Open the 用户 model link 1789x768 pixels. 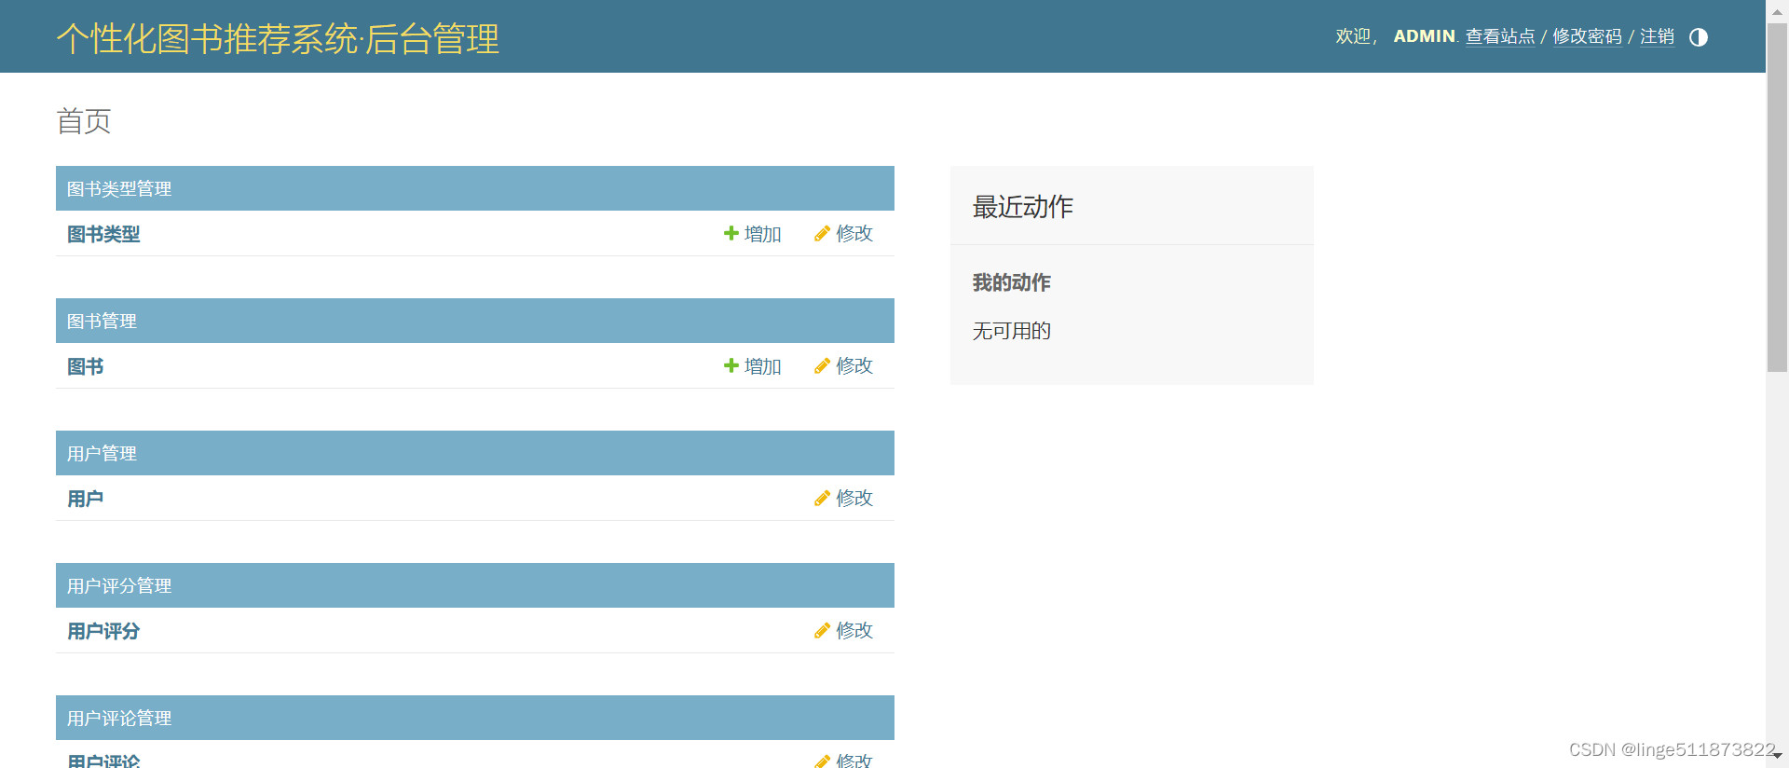tap(85, 499)
